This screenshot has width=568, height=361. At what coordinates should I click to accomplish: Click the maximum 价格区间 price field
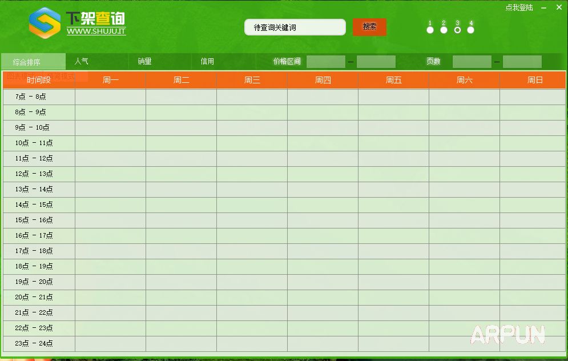click(376, 62)
